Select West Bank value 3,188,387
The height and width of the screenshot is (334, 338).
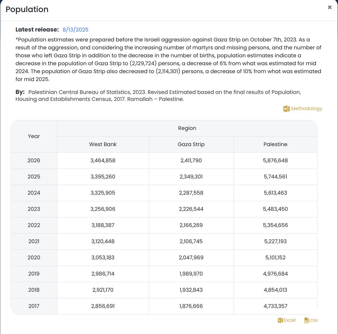103,225
